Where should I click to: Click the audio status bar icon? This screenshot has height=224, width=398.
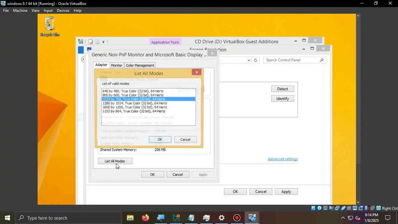[331, 208]
